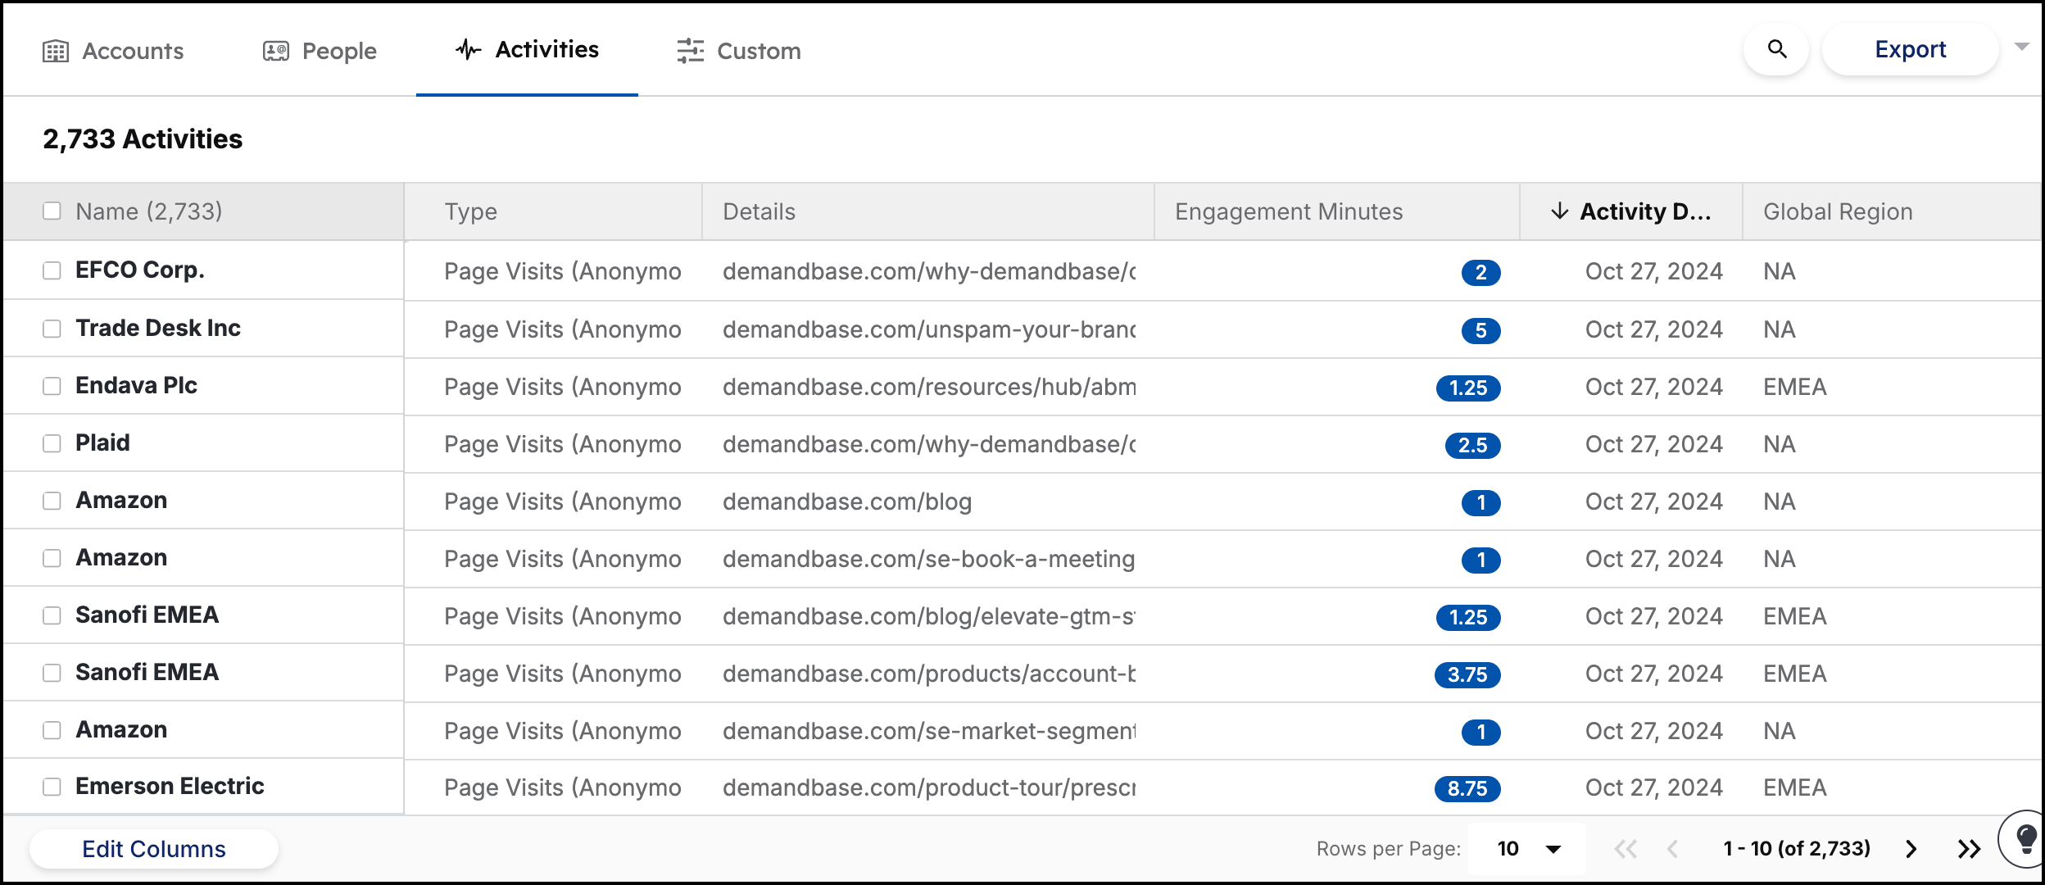
Task: Select the Endava Plc row checkbox
Action: click(x=52, y=386)
